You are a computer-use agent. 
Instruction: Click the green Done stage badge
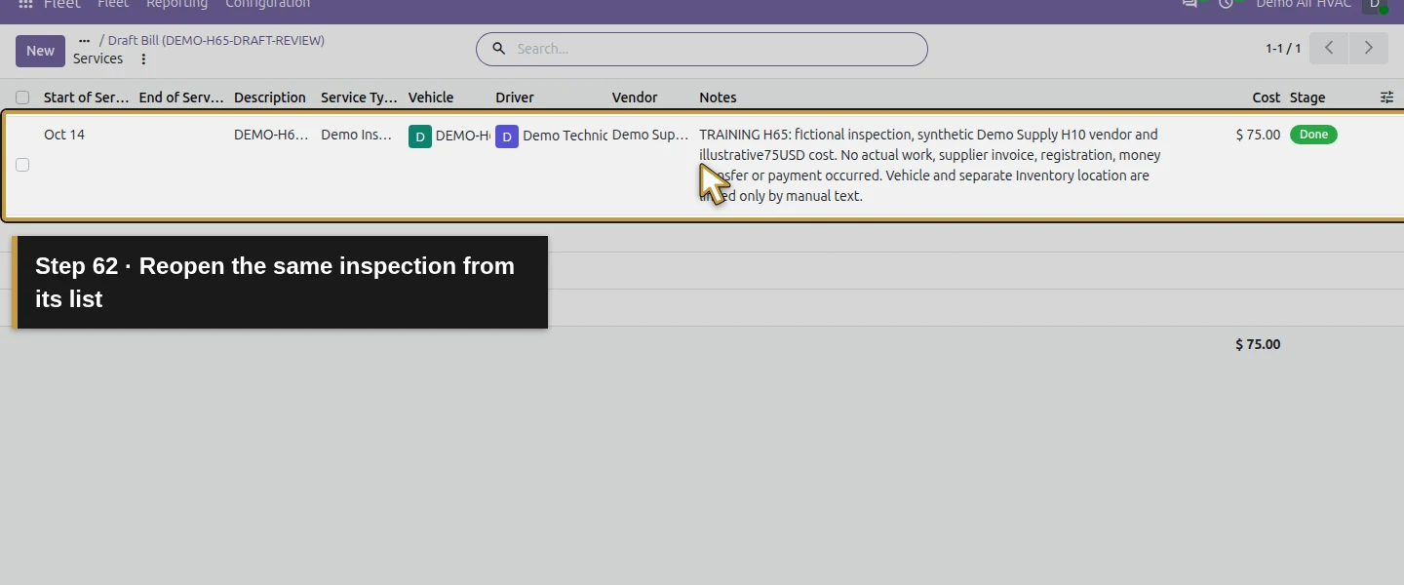coord(1313,135)
